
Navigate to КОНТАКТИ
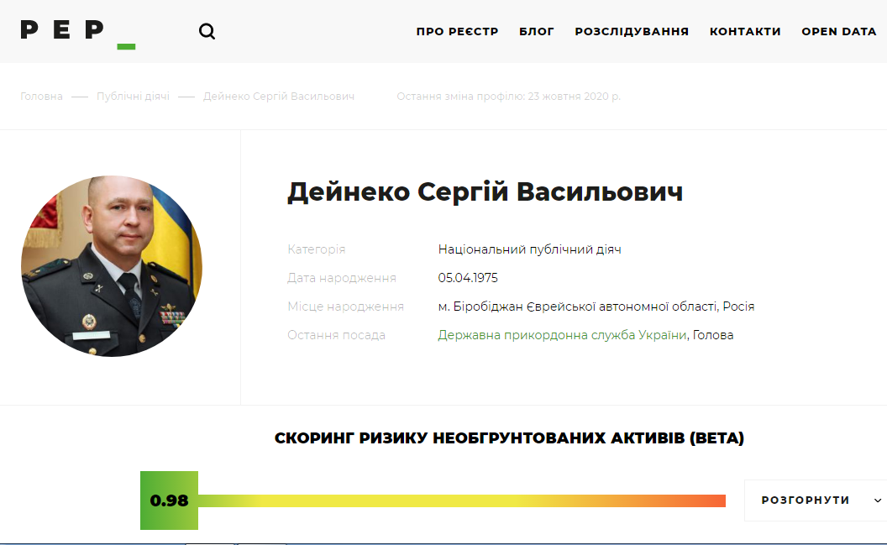[745, 32]
